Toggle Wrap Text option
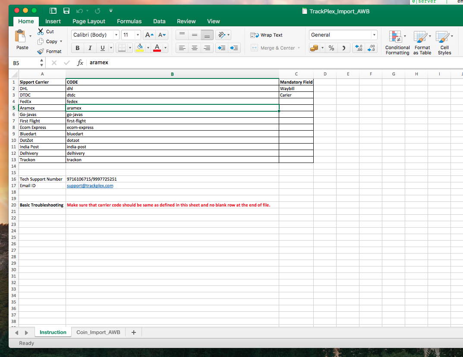The height and width of the screenshot is (357, 463). [266, 35]
